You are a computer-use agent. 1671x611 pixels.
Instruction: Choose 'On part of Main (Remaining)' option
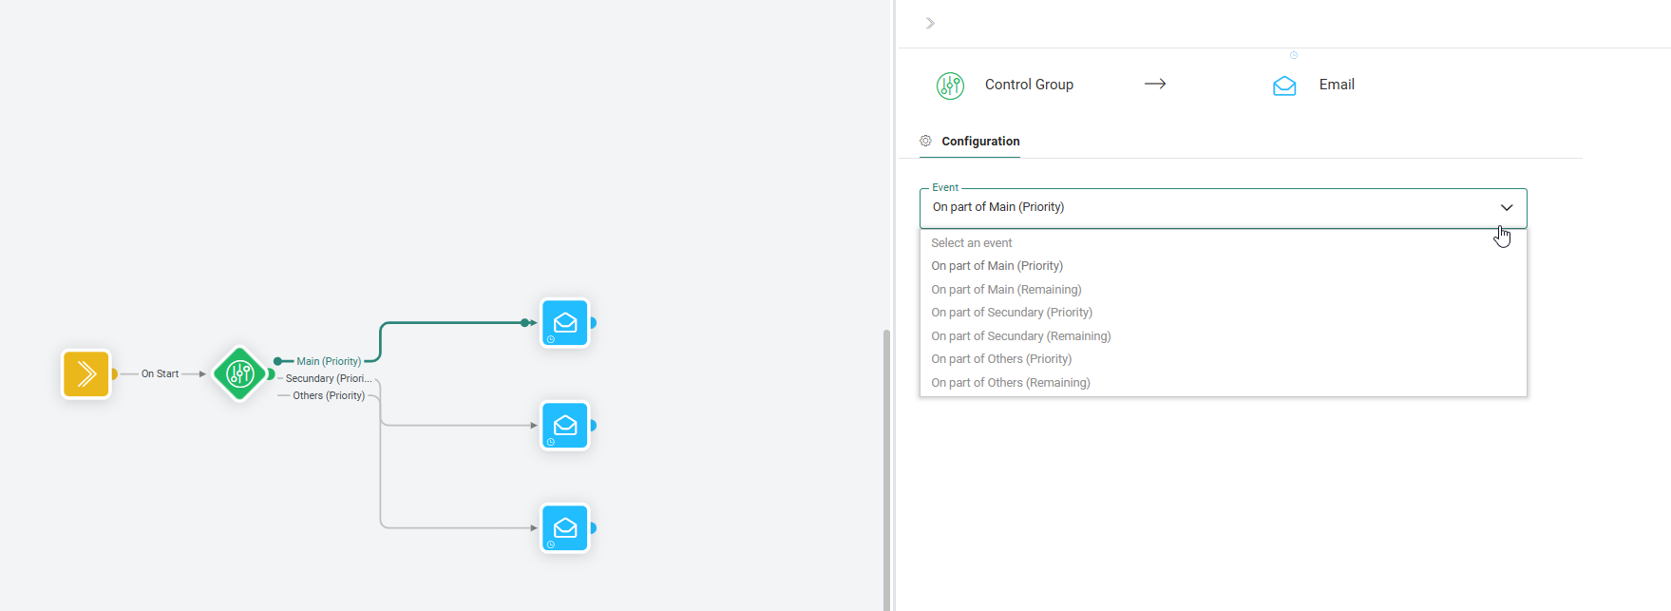click(1006, 290)
